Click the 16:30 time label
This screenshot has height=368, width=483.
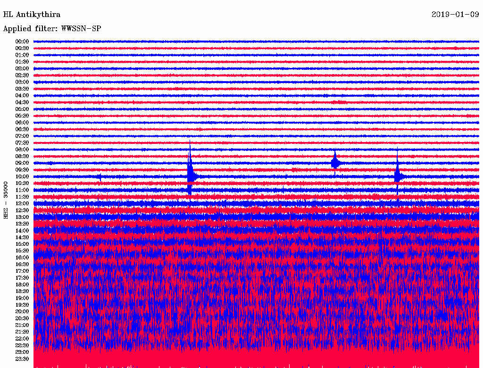click(x=22, y=264)
